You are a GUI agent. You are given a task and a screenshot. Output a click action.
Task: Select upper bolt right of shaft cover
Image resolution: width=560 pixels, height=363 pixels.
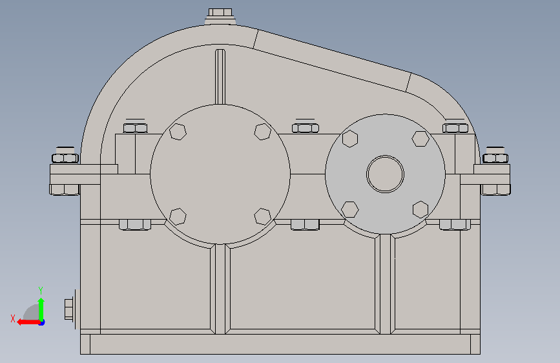pyautogui.click(x=455, y=128)
